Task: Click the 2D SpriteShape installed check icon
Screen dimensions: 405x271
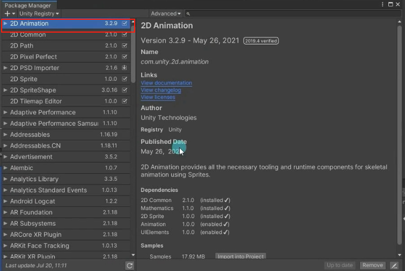Action: pyautogui.click(x=124, y=90)
